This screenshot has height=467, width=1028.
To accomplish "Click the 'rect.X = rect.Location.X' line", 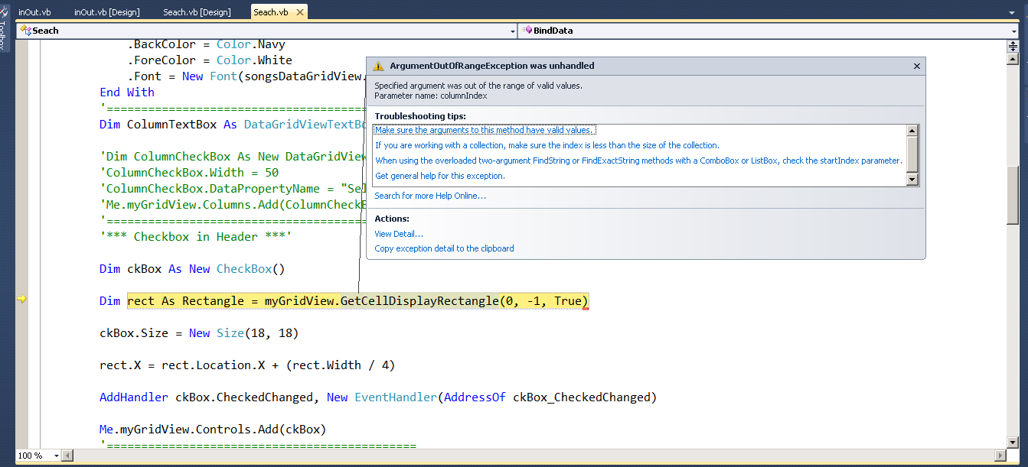I will click(247, 365).
